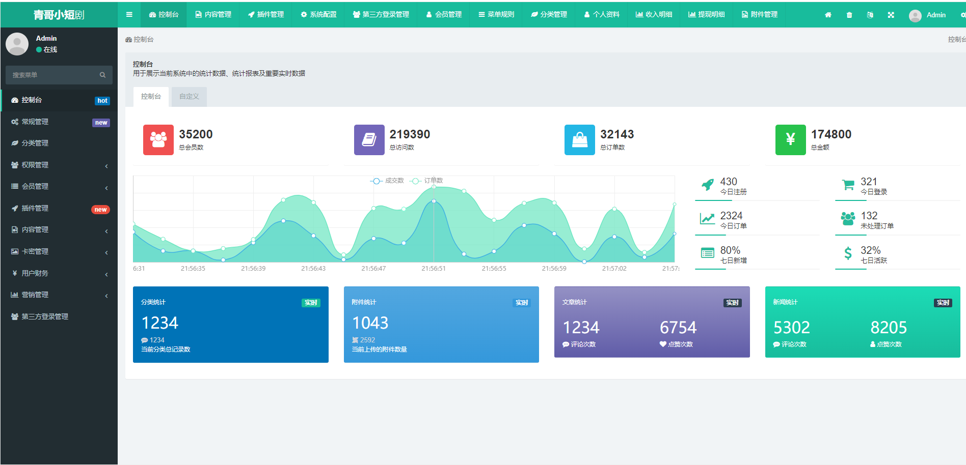Click the red total members icon

coord(158,139)
